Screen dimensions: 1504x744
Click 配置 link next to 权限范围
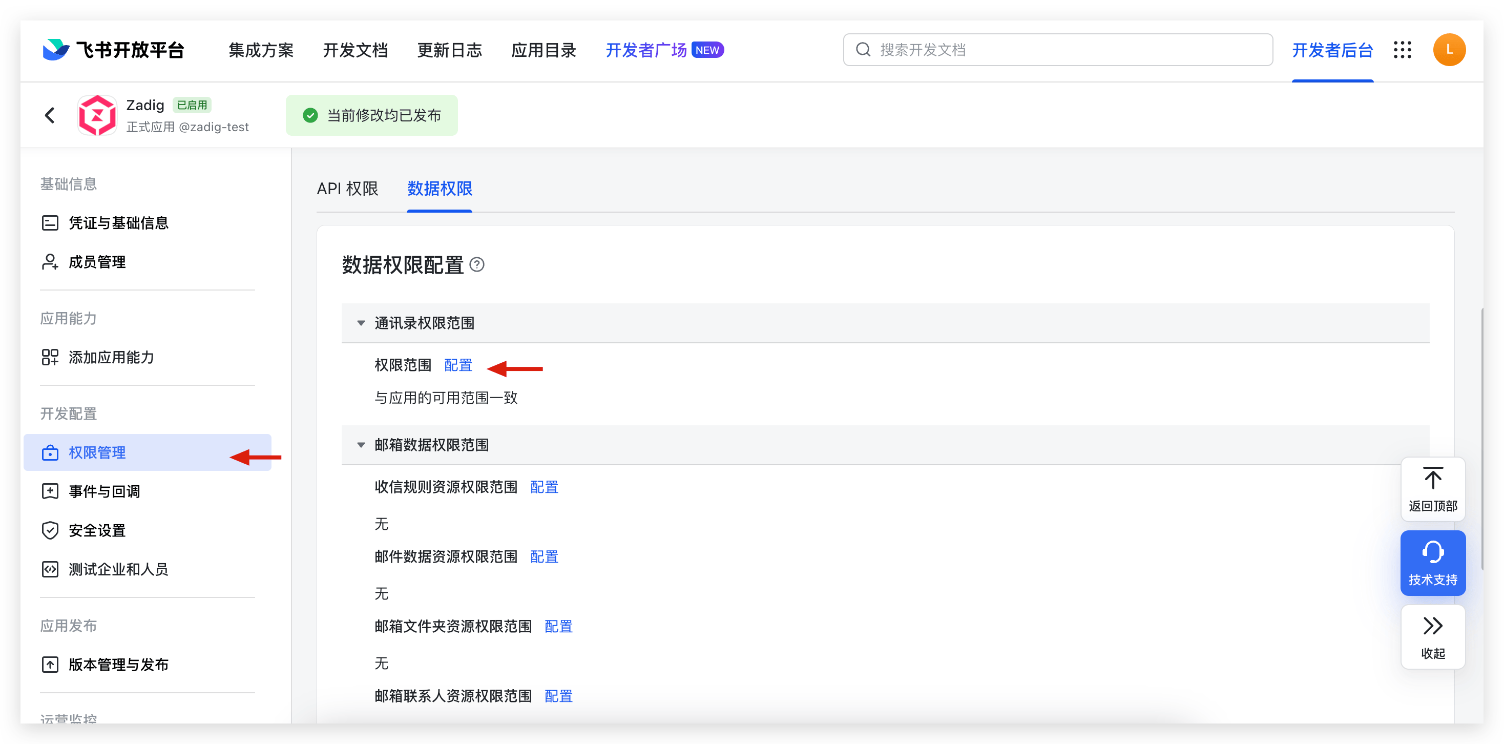(x=458, y=365)
